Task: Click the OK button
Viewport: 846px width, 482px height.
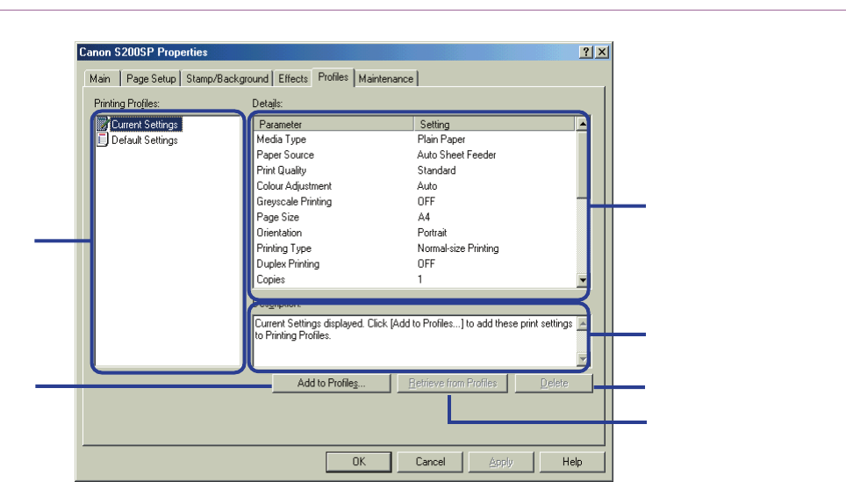Action: pyautogui.click(x=359, y=462)
